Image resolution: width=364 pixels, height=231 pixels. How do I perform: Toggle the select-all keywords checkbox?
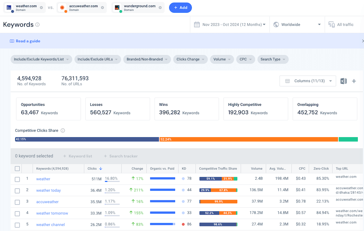[17, 168]
